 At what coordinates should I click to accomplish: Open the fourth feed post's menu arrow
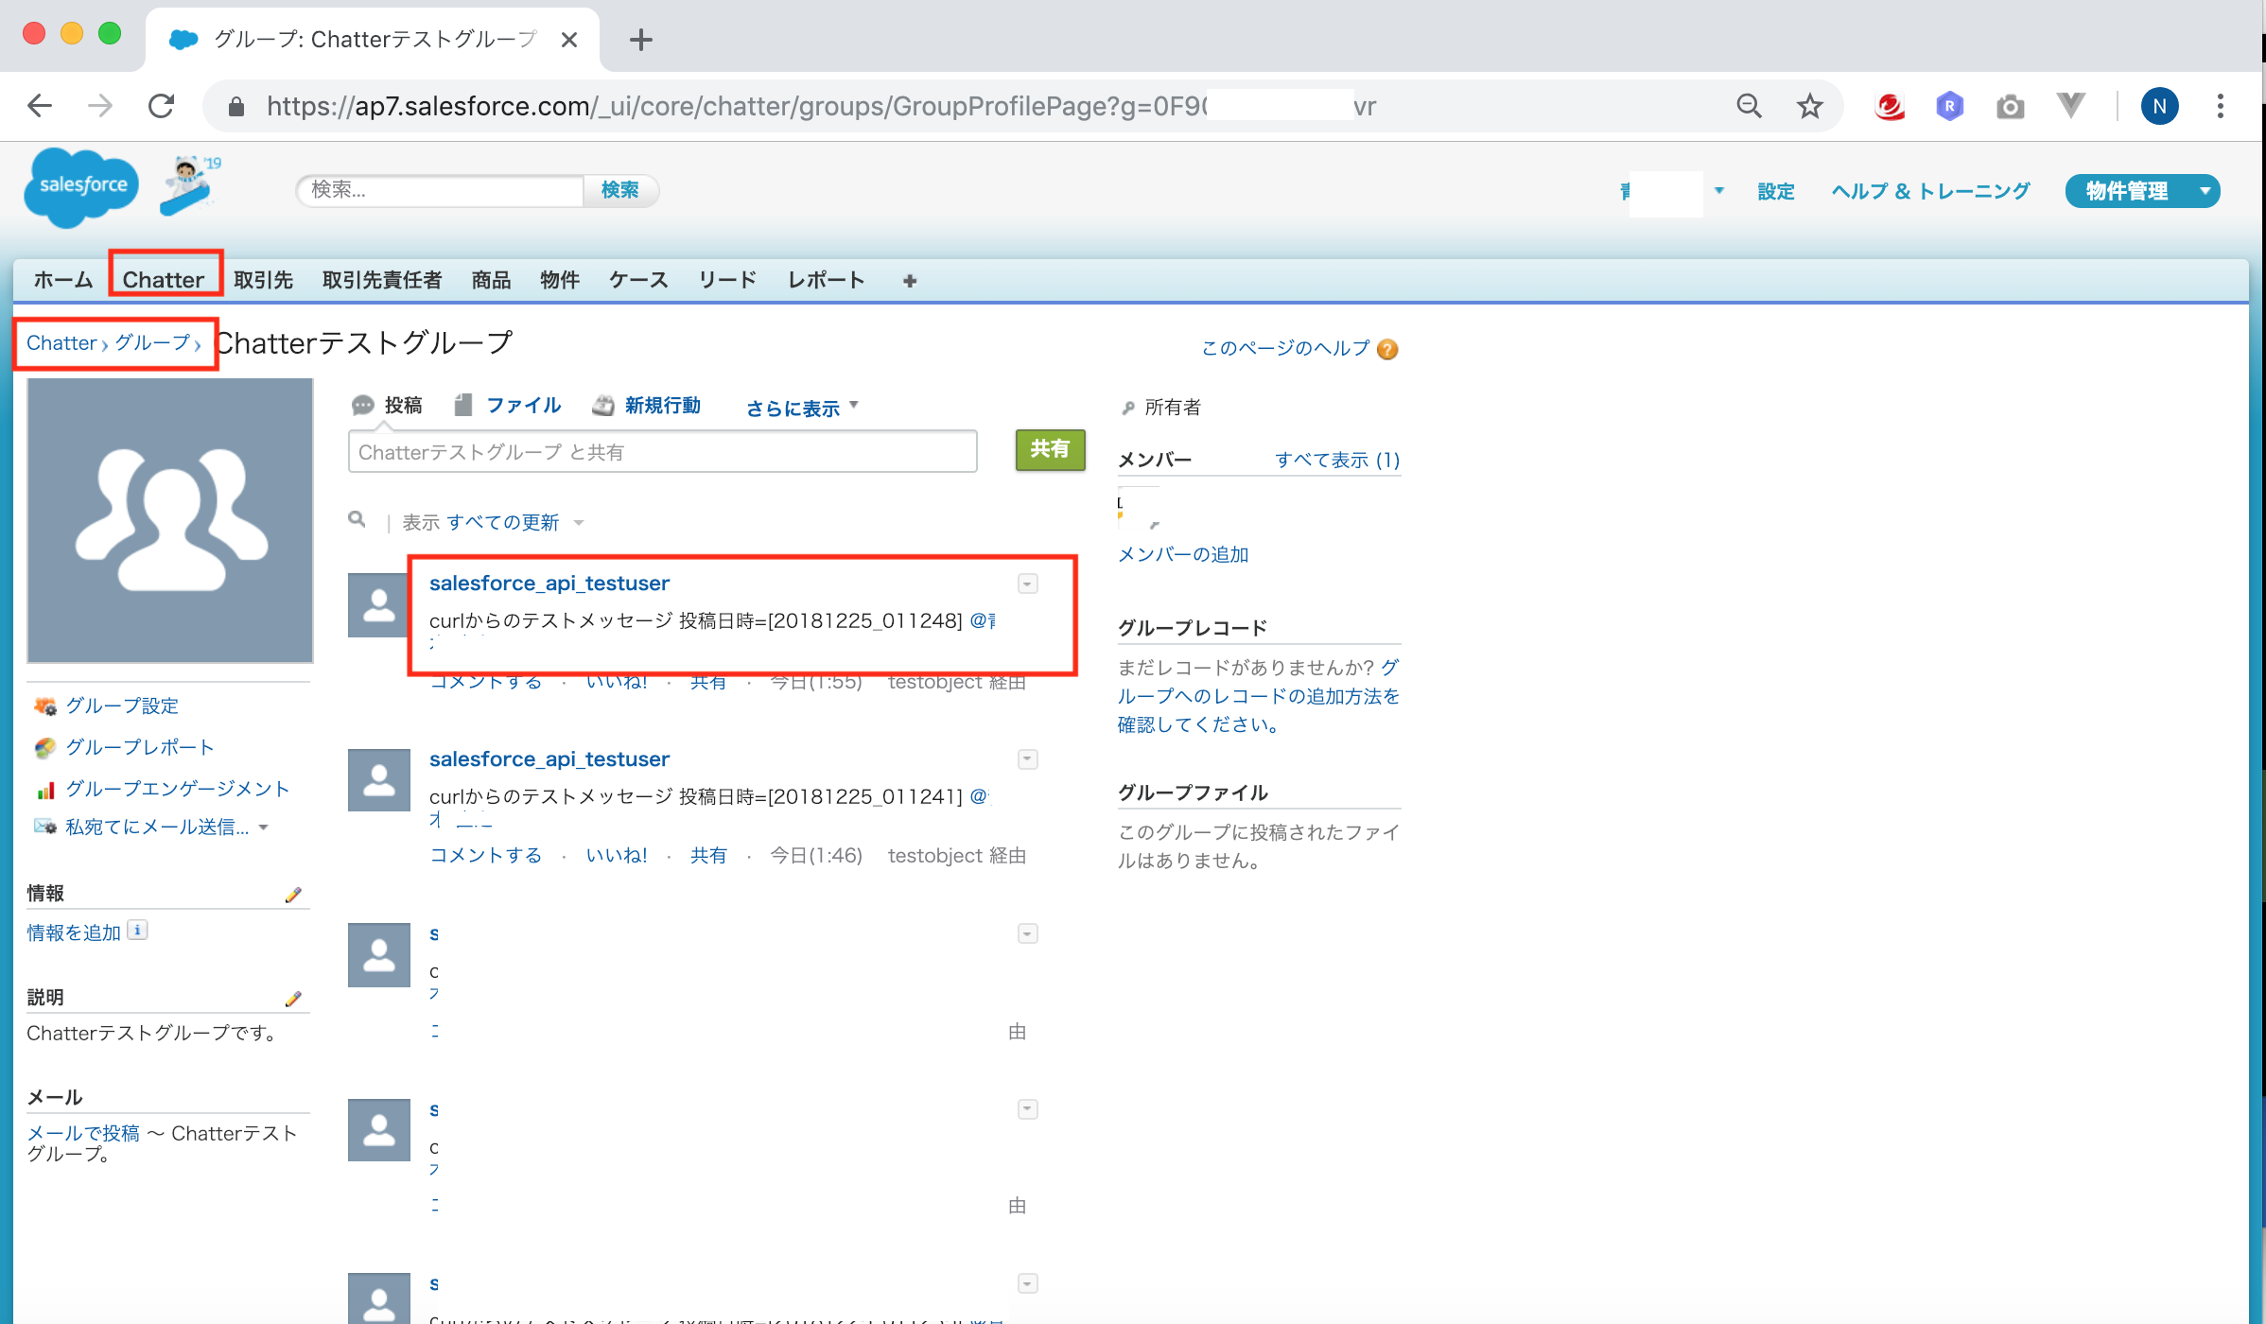pos(1028,1109)
